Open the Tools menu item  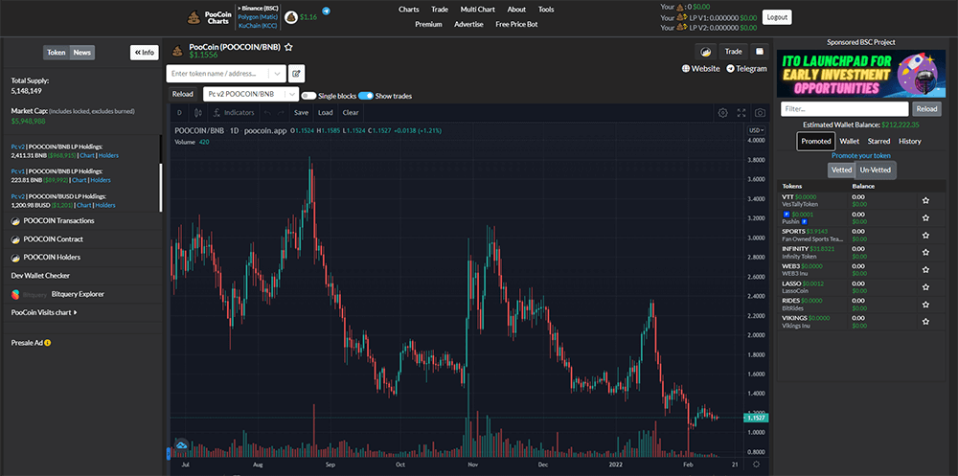click(x=546, y=10)
